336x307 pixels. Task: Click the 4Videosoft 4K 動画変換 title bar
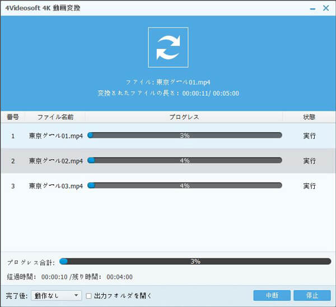pyautogui.click(x=140, y=8)
